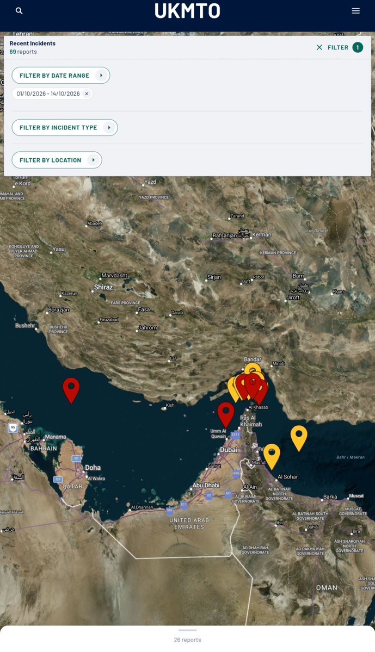Select the central red pin near Al Khasab

253,385
